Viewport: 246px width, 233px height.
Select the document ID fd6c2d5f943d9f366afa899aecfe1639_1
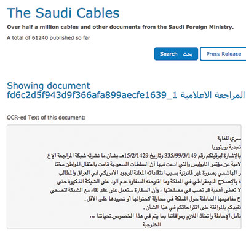point(92,95)
